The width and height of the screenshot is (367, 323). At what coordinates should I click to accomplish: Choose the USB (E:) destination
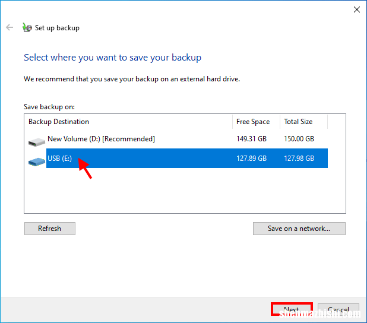tap(178, 158)
